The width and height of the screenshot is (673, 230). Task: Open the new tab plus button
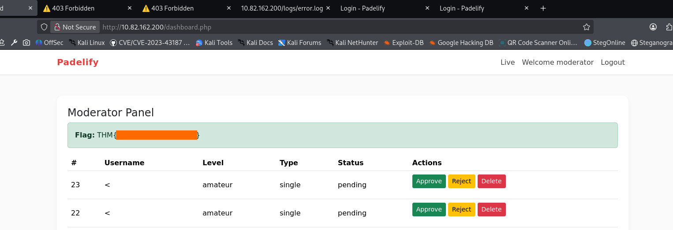543,8
